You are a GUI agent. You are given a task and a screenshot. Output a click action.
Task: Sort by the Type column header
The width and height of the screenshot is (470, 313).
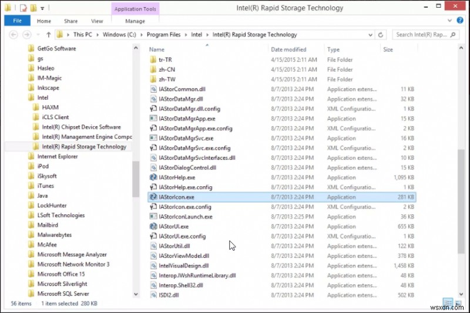point(333,49)
